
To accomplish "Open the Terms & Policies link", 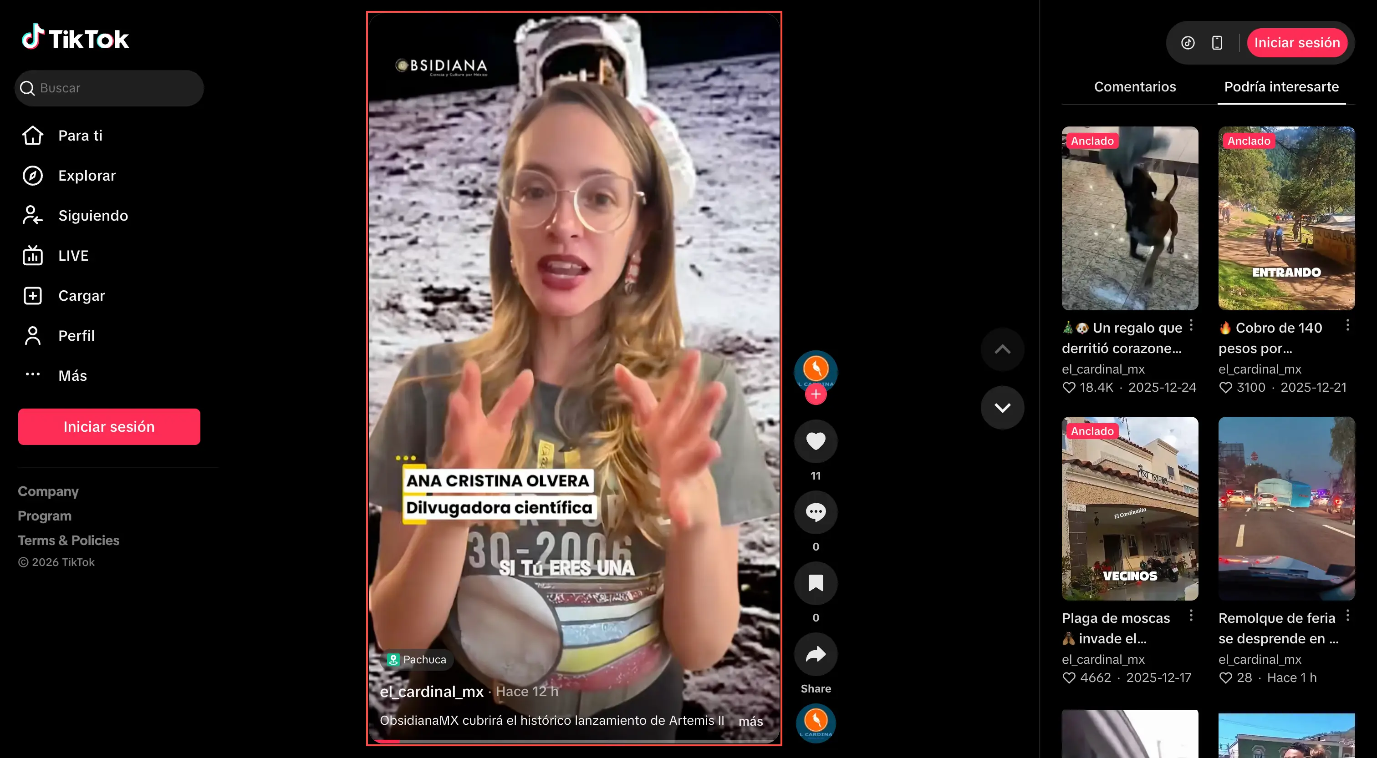I will [x=68, y=540].
